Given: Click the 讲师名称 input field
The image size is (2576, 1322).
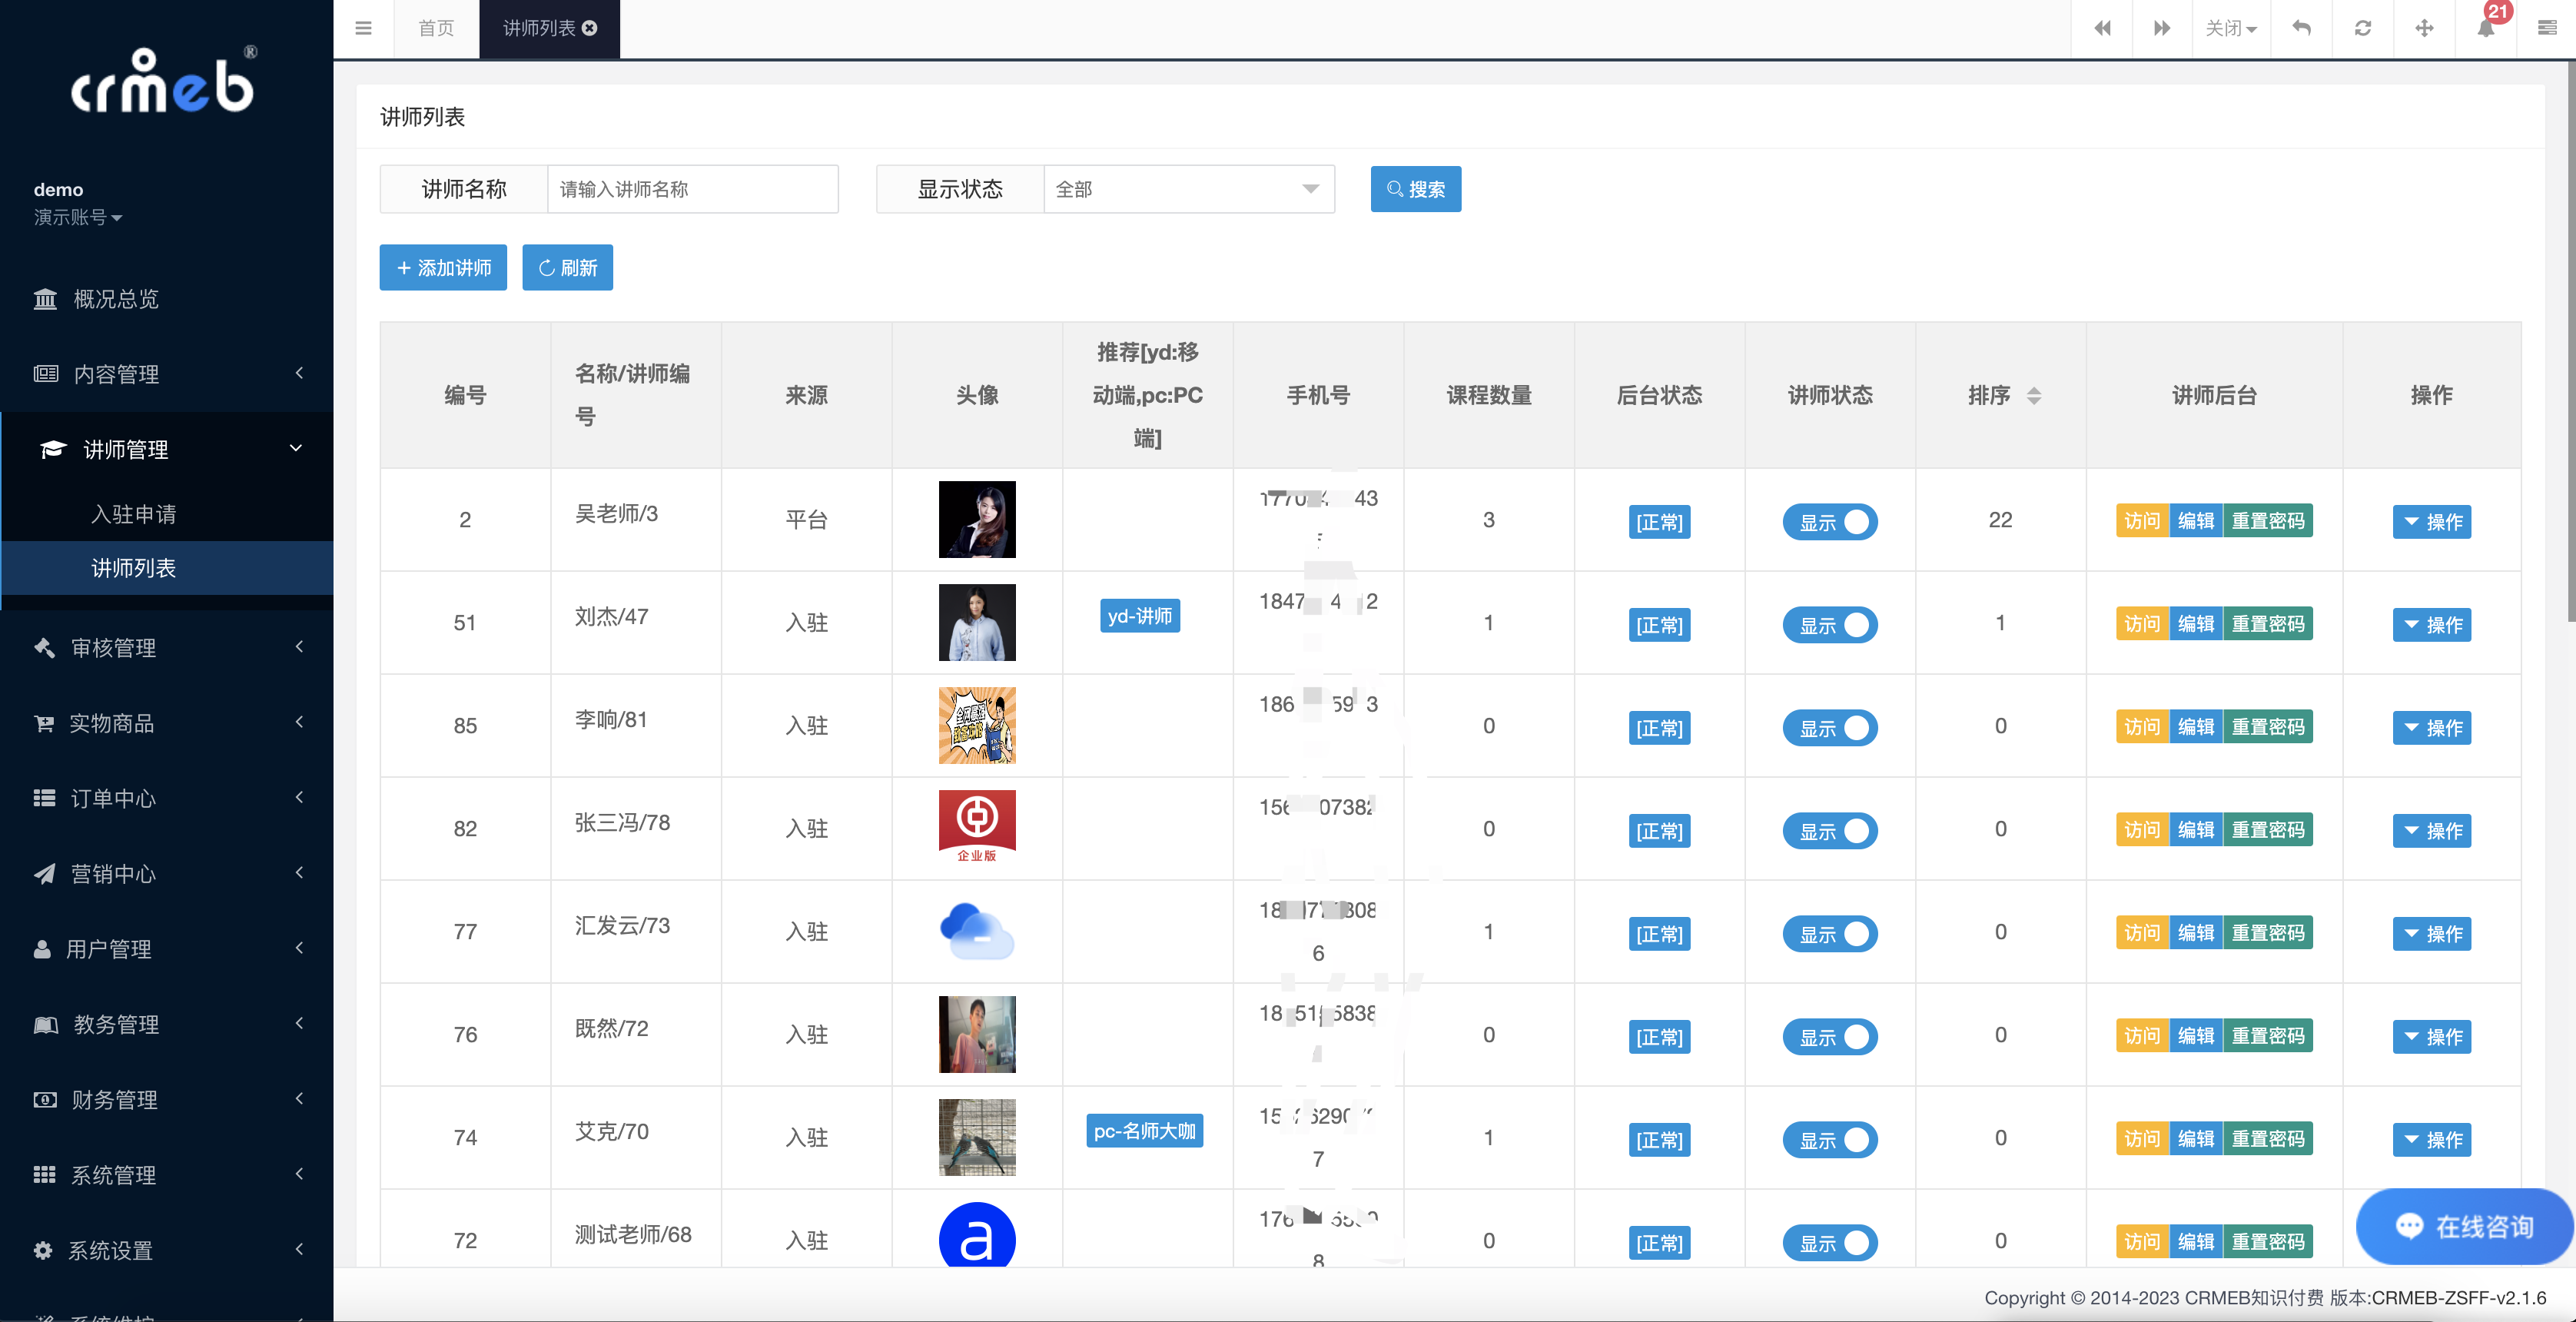Looking at the screenshot, I should (692, 189).
